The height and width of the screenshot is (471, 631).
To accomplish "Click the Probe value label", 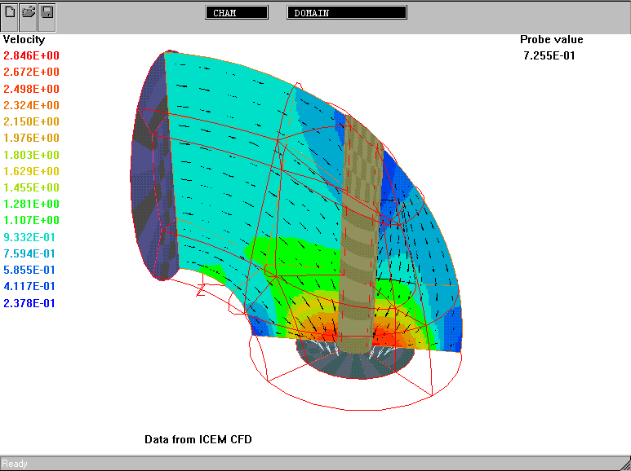I will coord(552,39).
